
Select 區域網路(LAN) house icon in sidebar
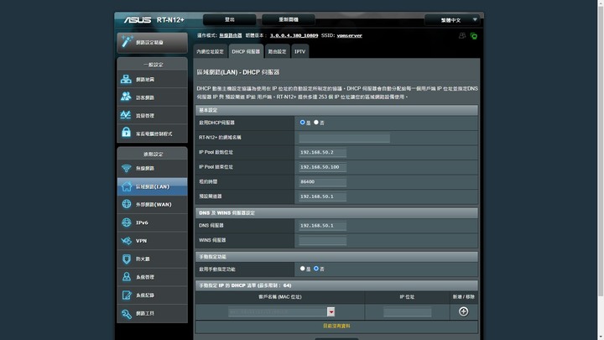tap(152, 186)
